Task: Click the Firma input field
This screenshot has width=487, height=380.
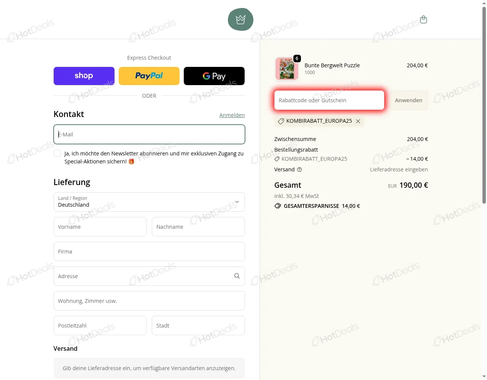Action: [x=149, y=252]
